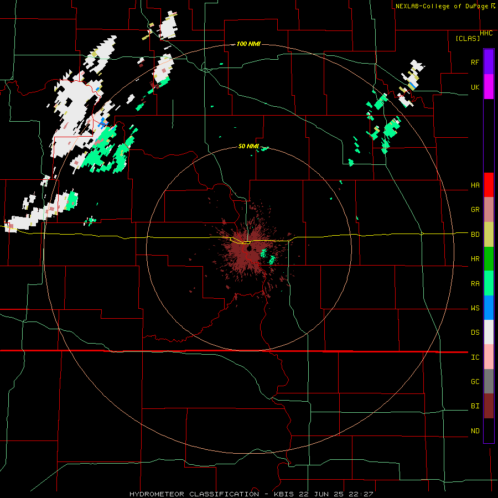Click the BI legend label
The image size is (498, 498).
coord(475,406)
